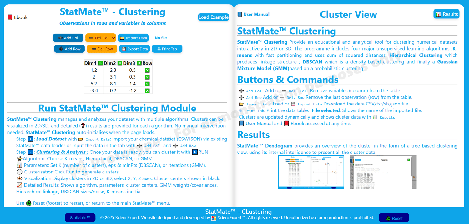Screen dimensions: 469x224
Task: Click the Reset button in the footer
Action: pyautogui.click(x=394, y=218)
